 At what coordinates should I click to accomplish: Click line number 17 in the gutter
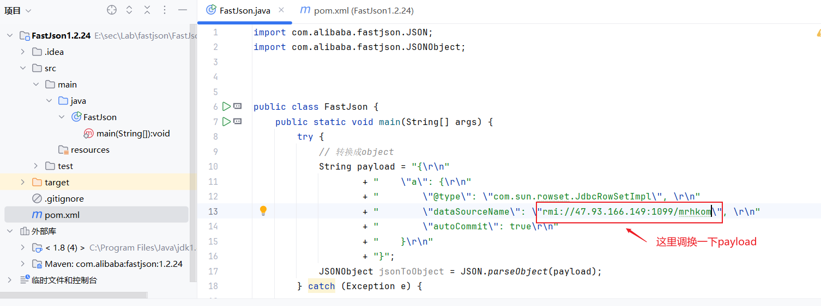click(x=213, y=271)
